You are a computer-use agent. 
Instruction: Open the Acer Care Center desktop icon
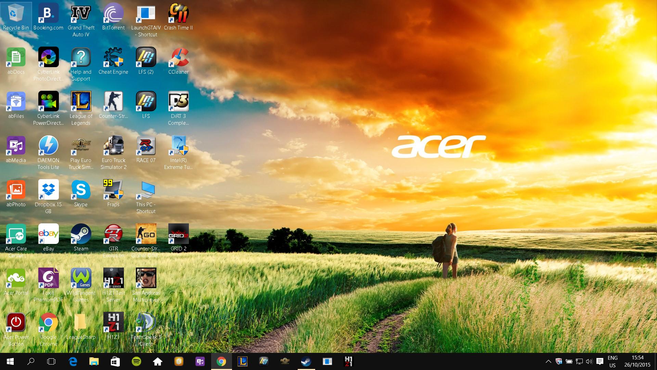16,241
